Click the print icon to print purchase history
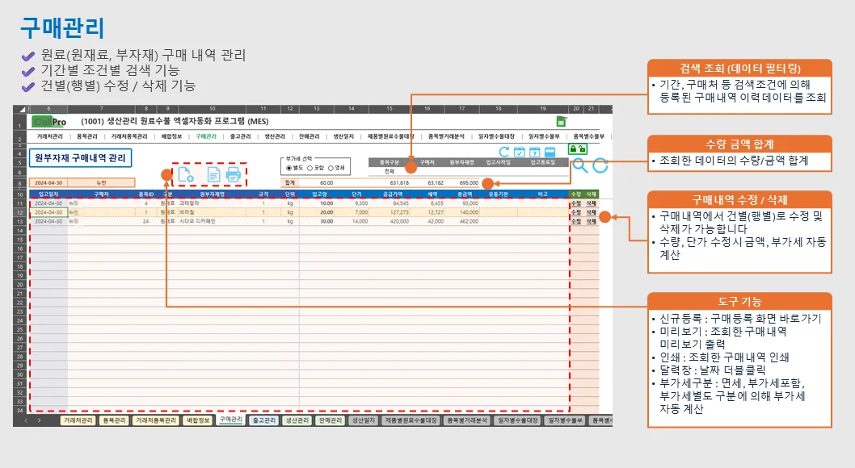Image resolution: width=855 pixels, height=468 pixels. (235, 175)
